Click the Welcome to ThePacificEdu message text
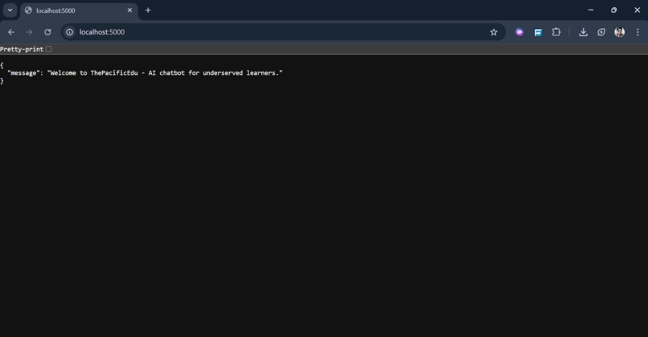This screenshot has width=648, height=337. click(165, 72)
